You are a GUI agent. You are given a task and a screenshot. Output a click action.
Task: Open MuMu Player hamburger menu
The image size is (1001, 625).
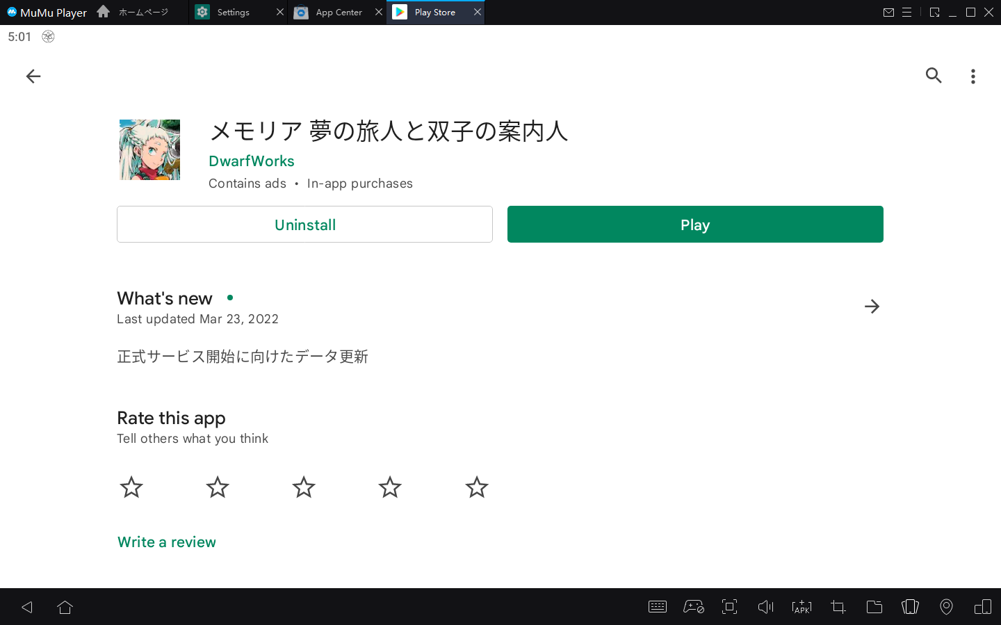906,12
